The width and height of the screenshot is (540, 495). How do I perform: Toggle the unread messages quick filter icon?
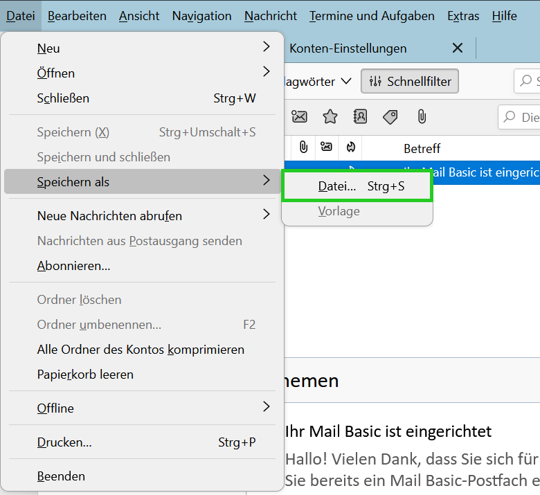coord(299,117)
